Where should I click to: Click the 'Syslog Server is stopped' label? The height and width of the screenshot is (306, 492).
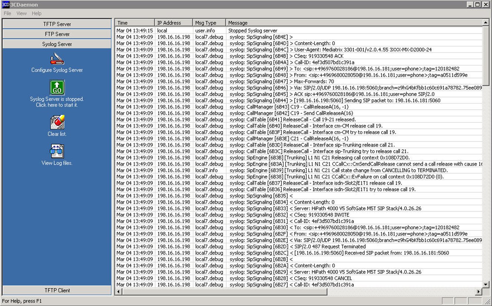(x=57, y=102)
